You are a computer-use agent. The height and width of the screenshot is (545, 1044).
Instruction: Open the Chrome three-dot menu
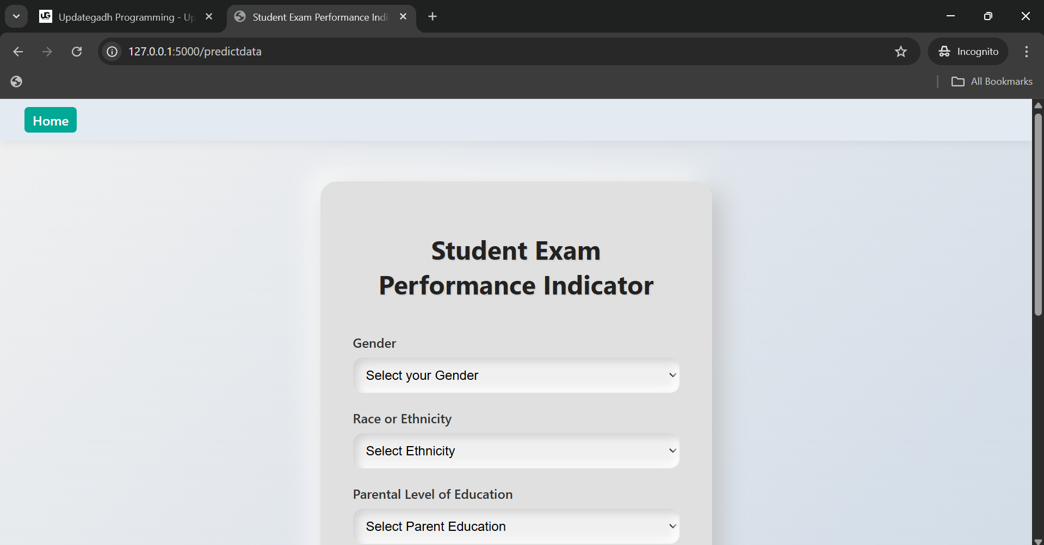(1027, 52)
